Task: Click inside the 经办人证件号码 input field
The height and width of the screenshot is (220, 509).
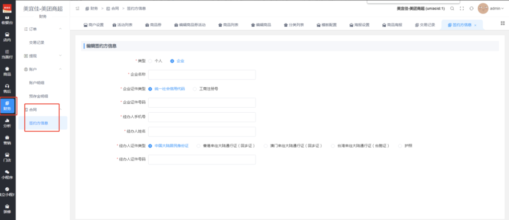Action: tap(202, 159)
